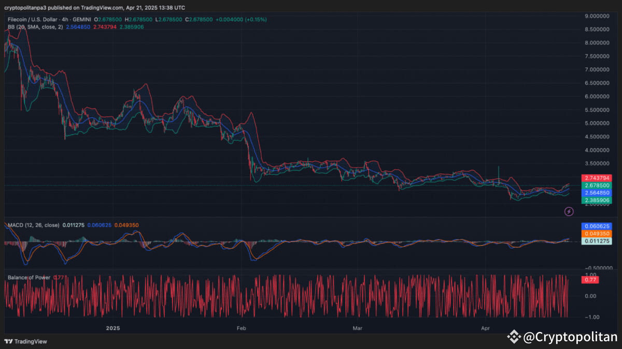Click the Mar label on time axis
This screenshot has height=349, width=622.
(x=358, y=328)
